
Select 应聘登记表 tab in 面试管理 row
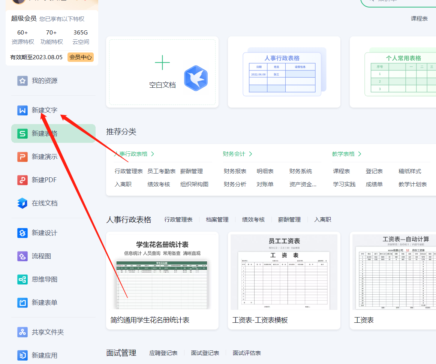(x=163, y=353)
